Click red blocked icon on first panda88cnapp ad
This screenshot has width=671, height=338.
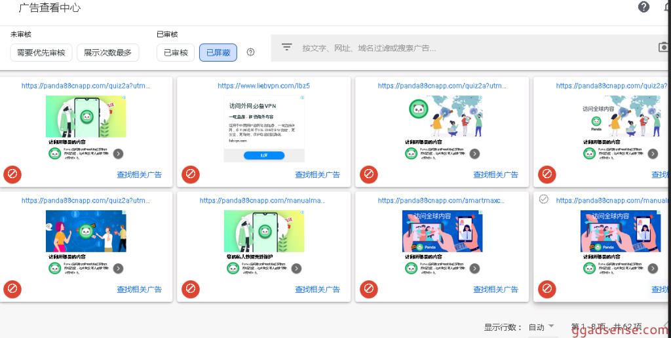[12, 174]
